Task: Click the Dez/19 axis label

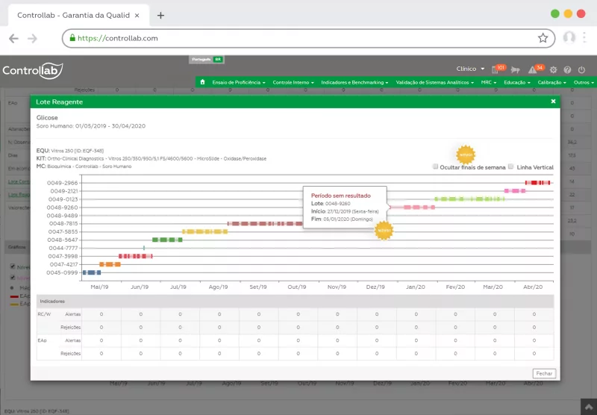Action: 375,287
